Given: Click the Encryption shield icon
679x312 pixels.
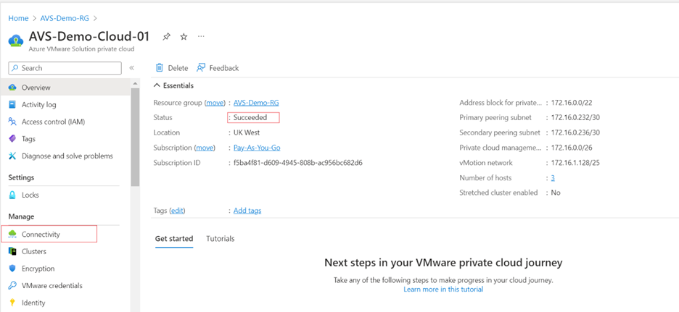Looking at the screenshot, I should 12,269.
